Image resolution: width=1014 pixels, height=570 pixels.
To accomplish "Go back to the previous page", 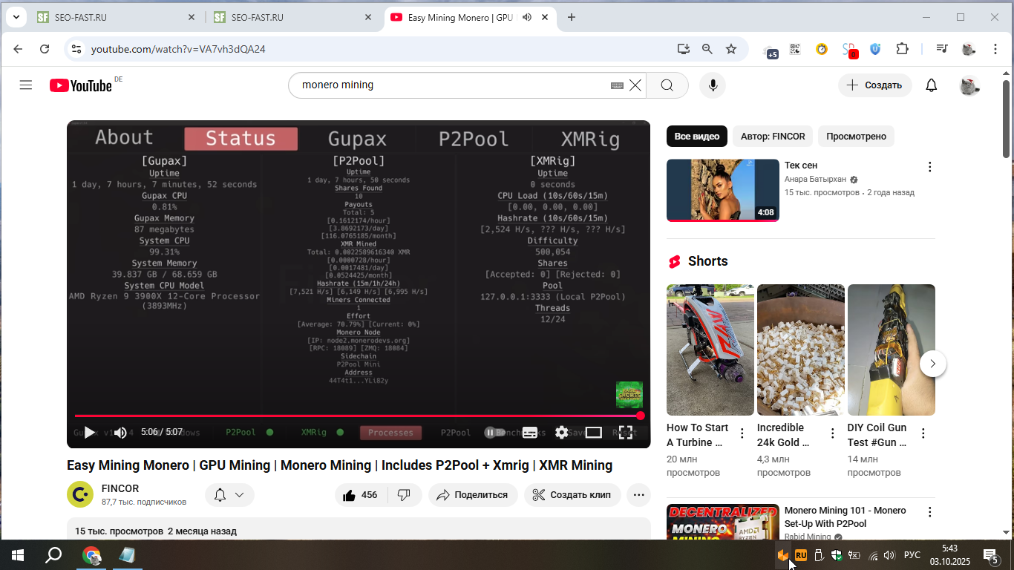I will point(19,49).
